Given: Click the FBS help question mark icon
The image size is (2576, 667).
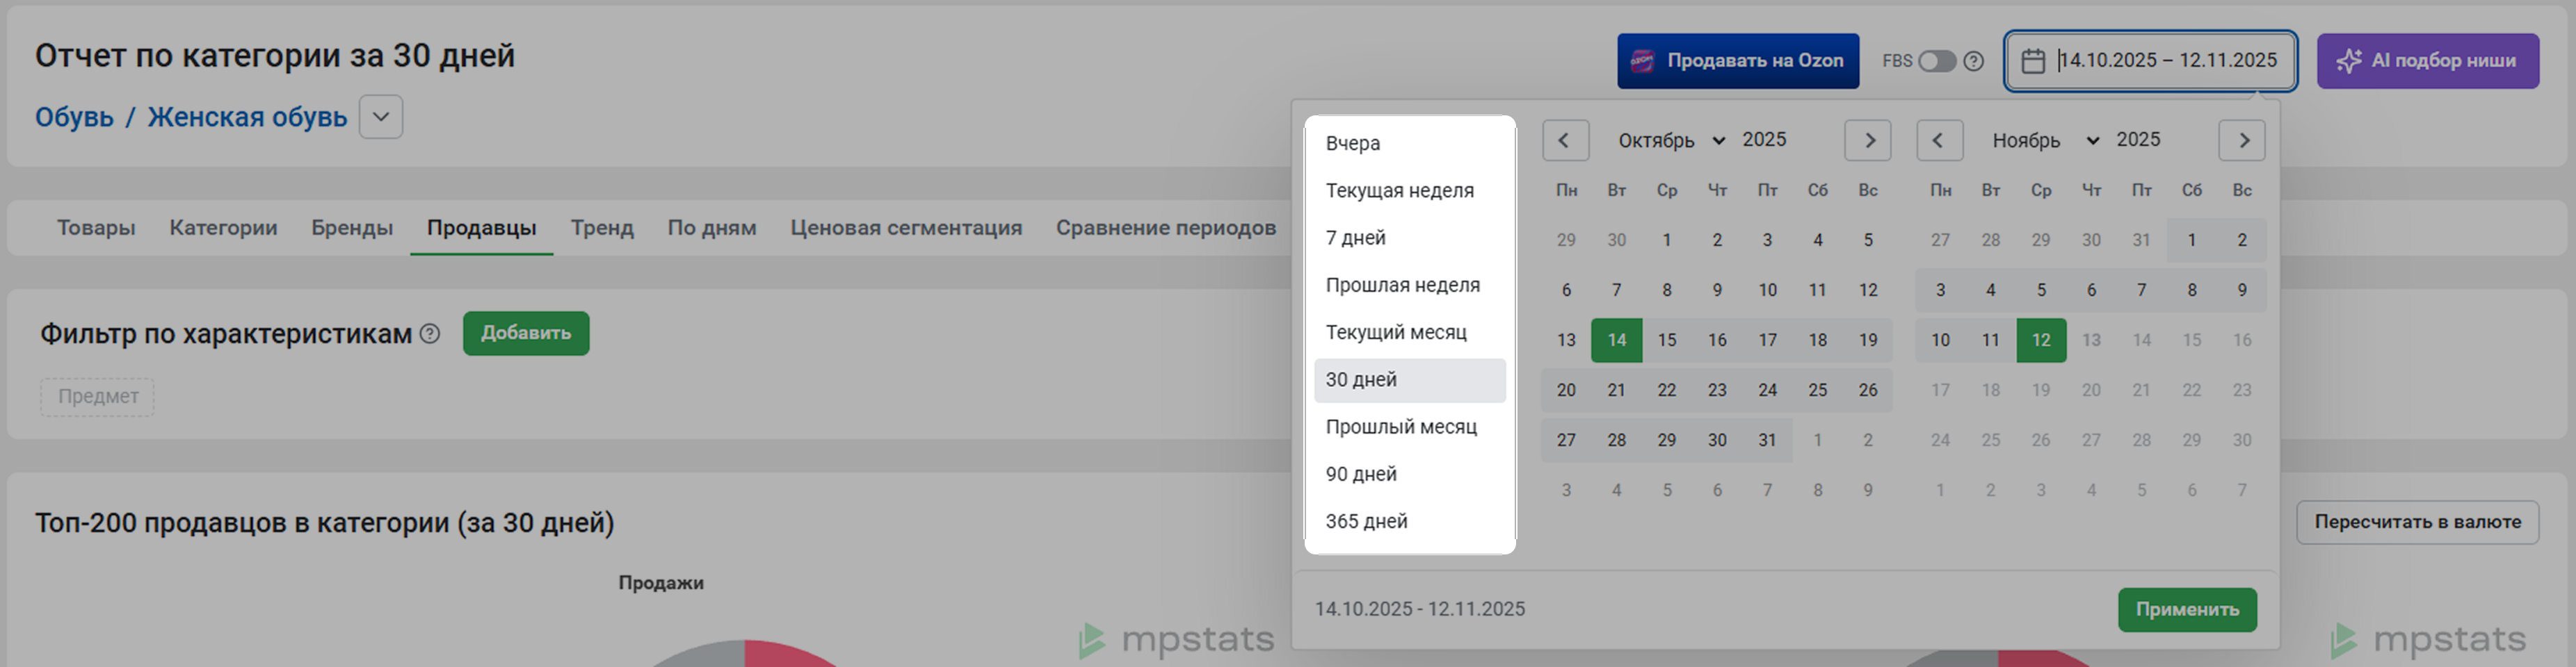Looking at the screenshot, I should [1973, 61].
